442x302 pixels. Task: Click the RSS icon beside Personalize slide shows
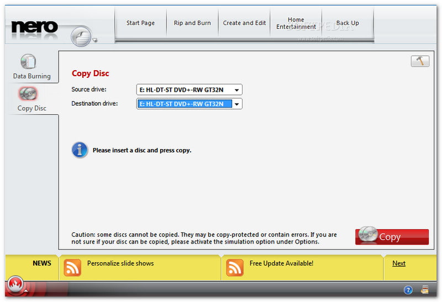coord(72,267)
